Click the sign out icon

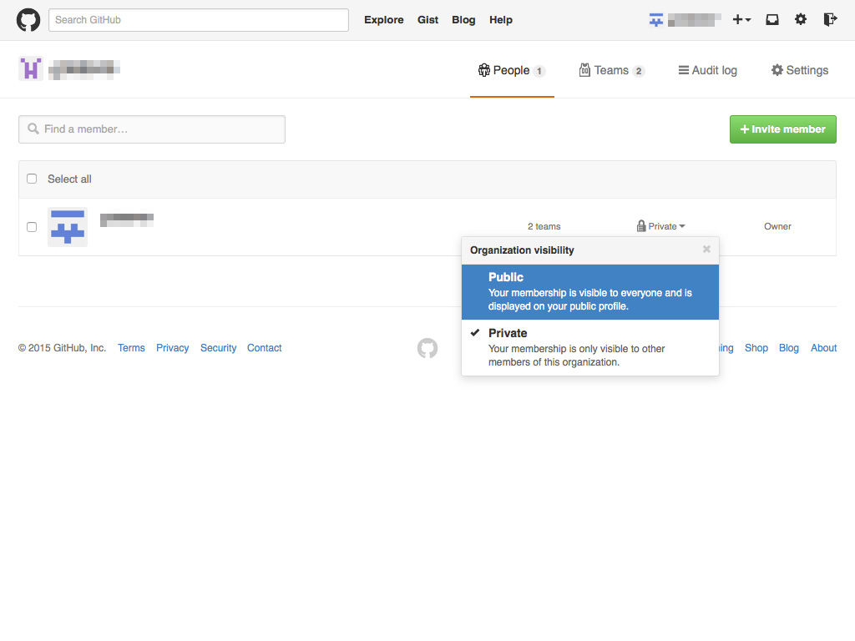point(829,20)
